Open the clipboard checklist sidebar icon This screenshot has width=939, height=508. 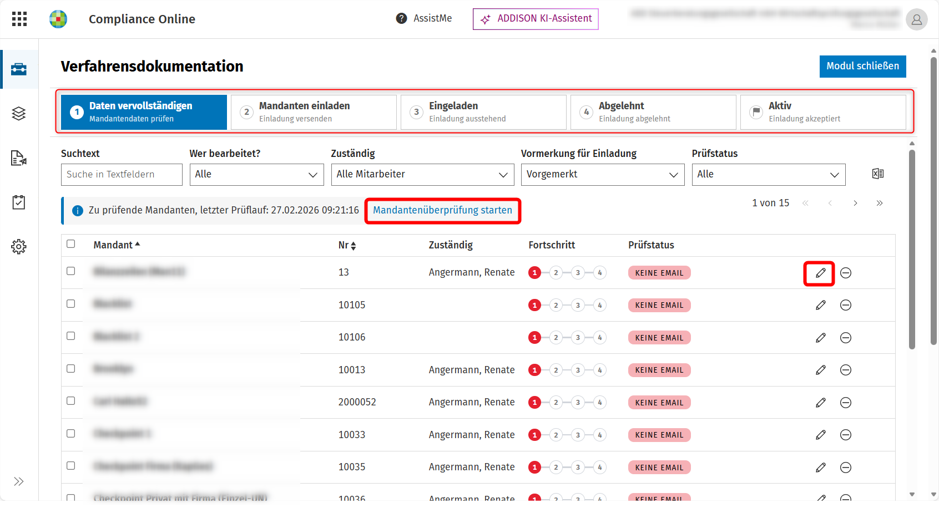pos(19,202)
